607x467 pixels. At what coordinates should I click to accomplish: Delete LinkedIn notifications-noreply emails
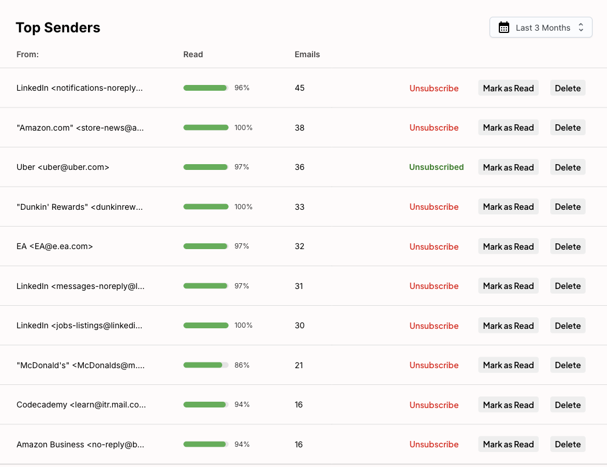[568, 88]
